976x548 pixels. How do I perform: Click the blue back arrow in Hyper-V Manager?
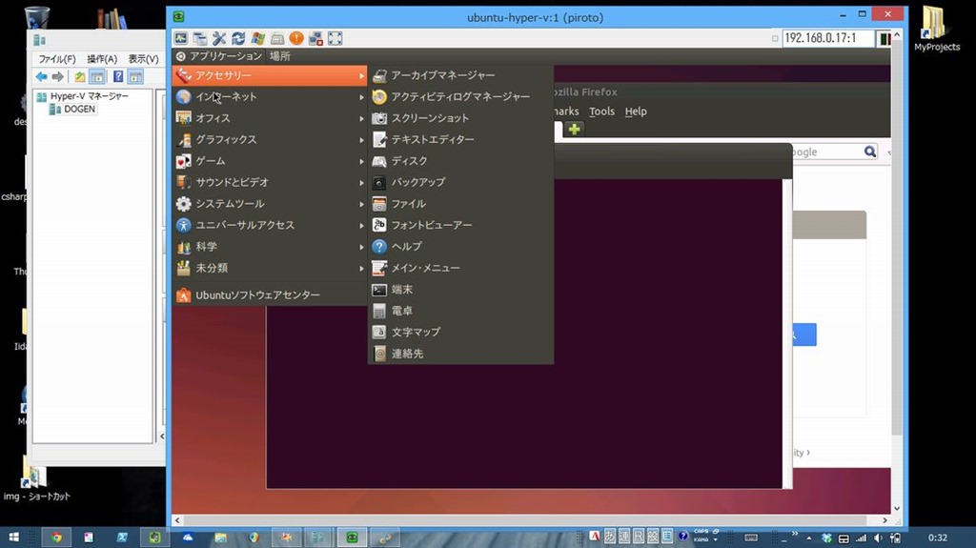coord(41,76)
